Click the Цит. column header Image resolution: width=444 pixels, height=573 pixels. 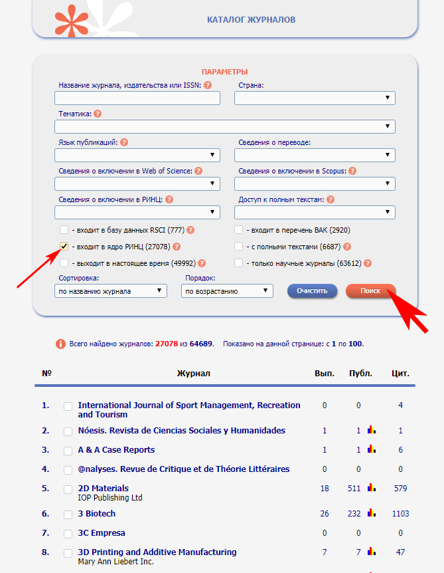[x=400, y=373]
